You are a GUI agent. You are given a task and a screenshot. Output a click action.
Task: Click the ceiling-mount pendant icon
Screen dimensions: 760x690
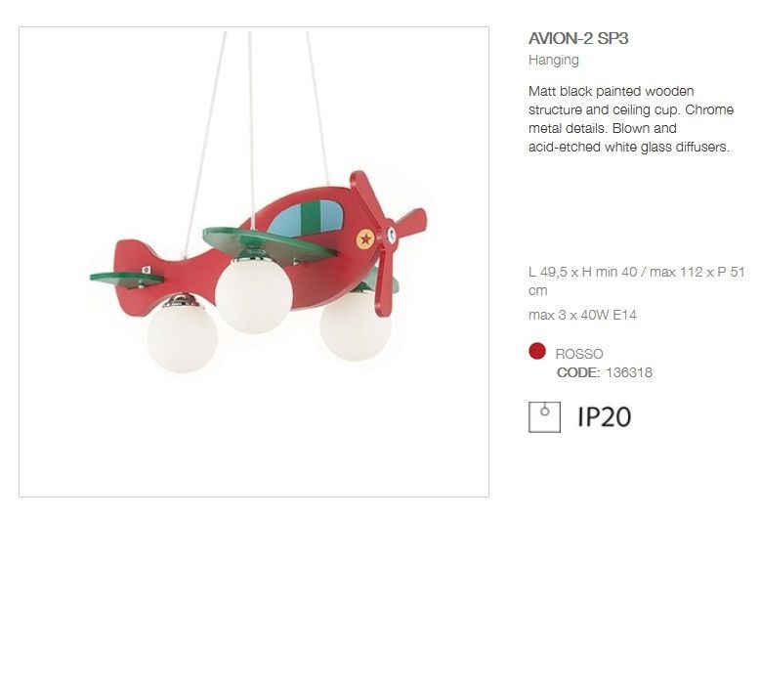pos(544,417)
